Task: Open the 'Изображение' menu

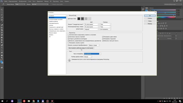Action: pos(23,1)
